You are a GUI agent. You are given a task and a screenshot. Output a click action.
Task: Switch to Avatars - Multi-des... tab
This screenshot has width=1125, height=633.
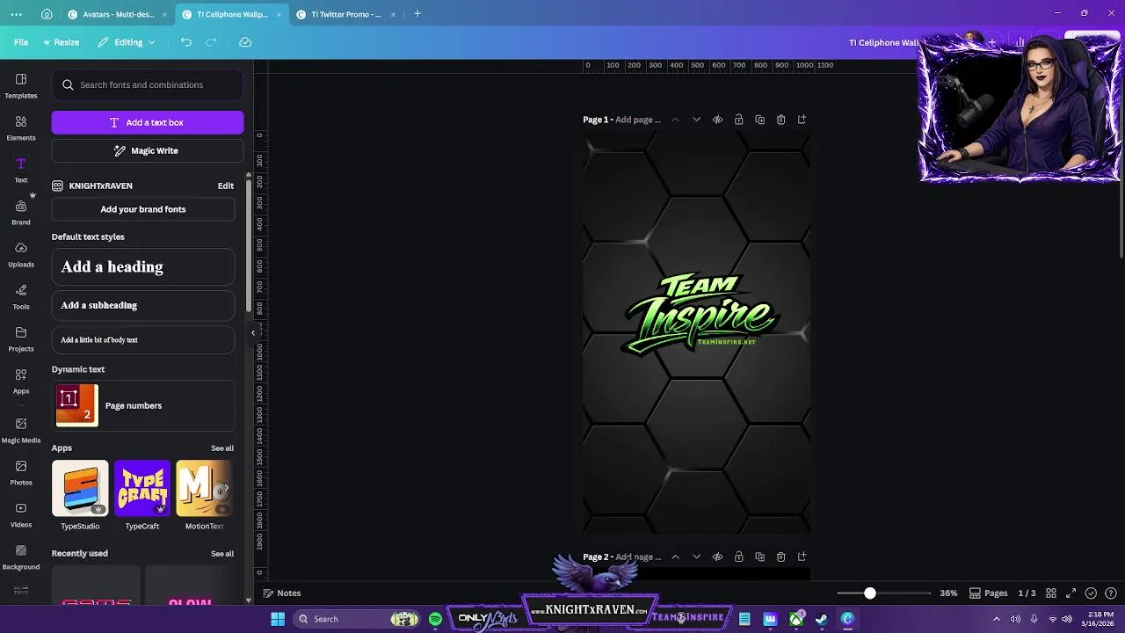click(112, 14)
